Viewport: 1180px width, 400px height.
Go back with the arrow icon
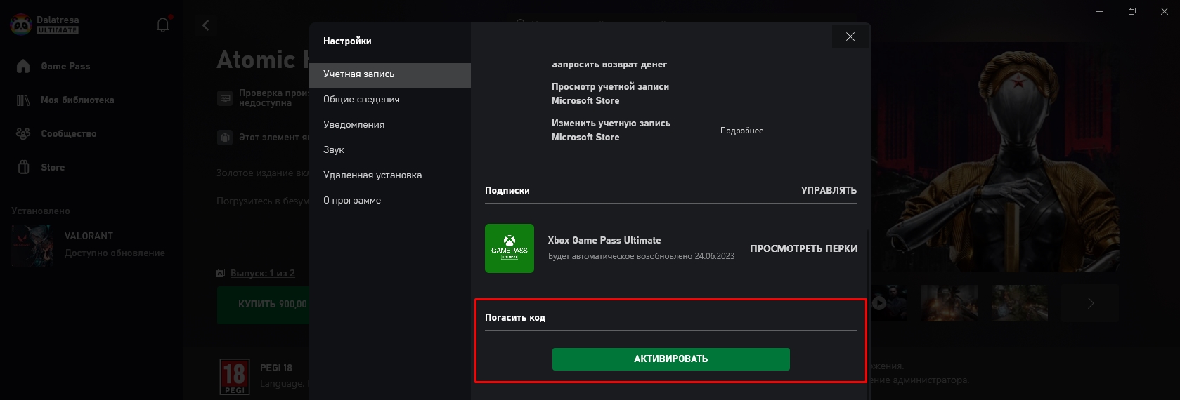click(x=206, y=25)
